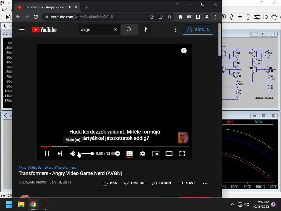Select LTspice move hand tool

[274, 17]
